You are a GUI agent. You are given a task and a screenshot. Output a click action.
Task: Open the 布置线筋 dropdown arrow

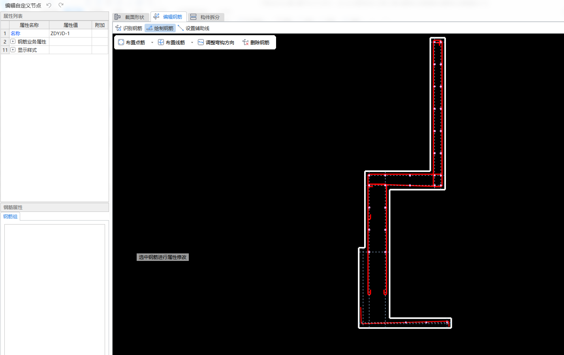tap(192, 43)
